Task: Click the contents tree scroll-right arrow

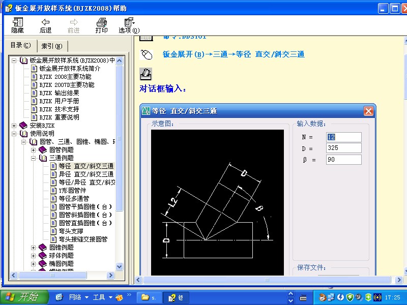Action: pyautogui.click(x=110, y=275)
